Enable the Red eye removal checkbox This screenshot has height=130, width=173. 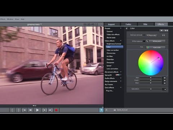[144, 35]
